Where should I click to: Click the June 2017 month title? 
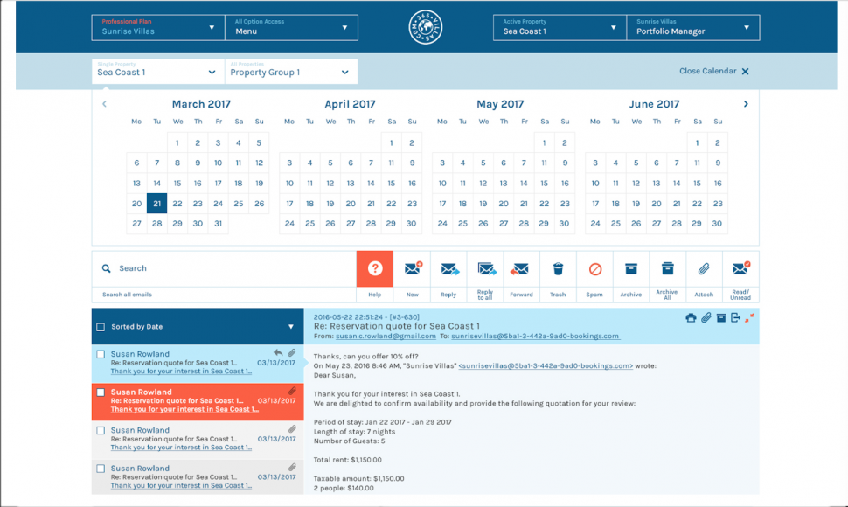pyautogui.click(x=654, y=104)
